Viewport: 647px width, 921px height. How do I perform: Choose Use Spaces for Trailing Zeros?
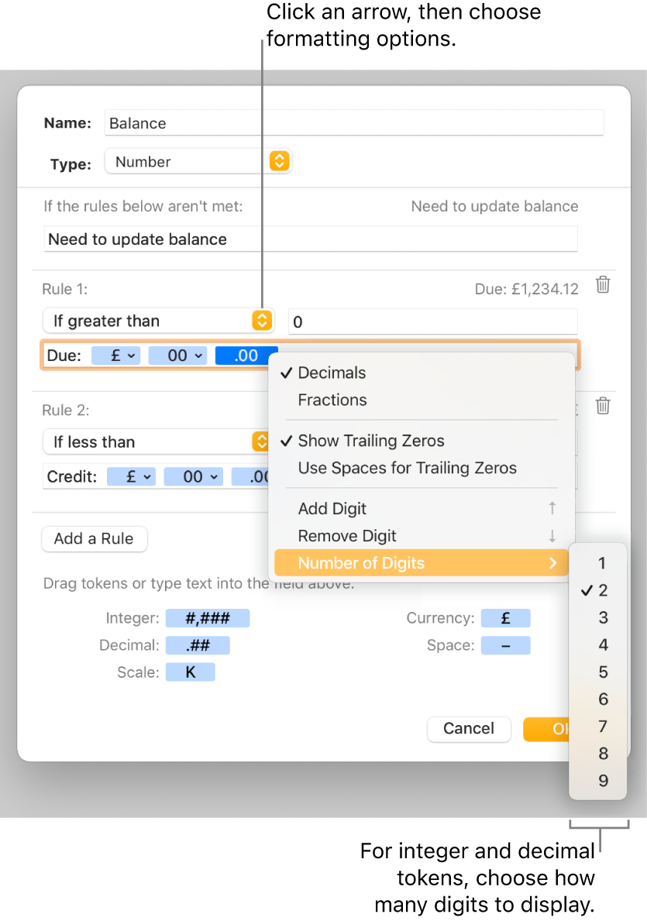407,468
